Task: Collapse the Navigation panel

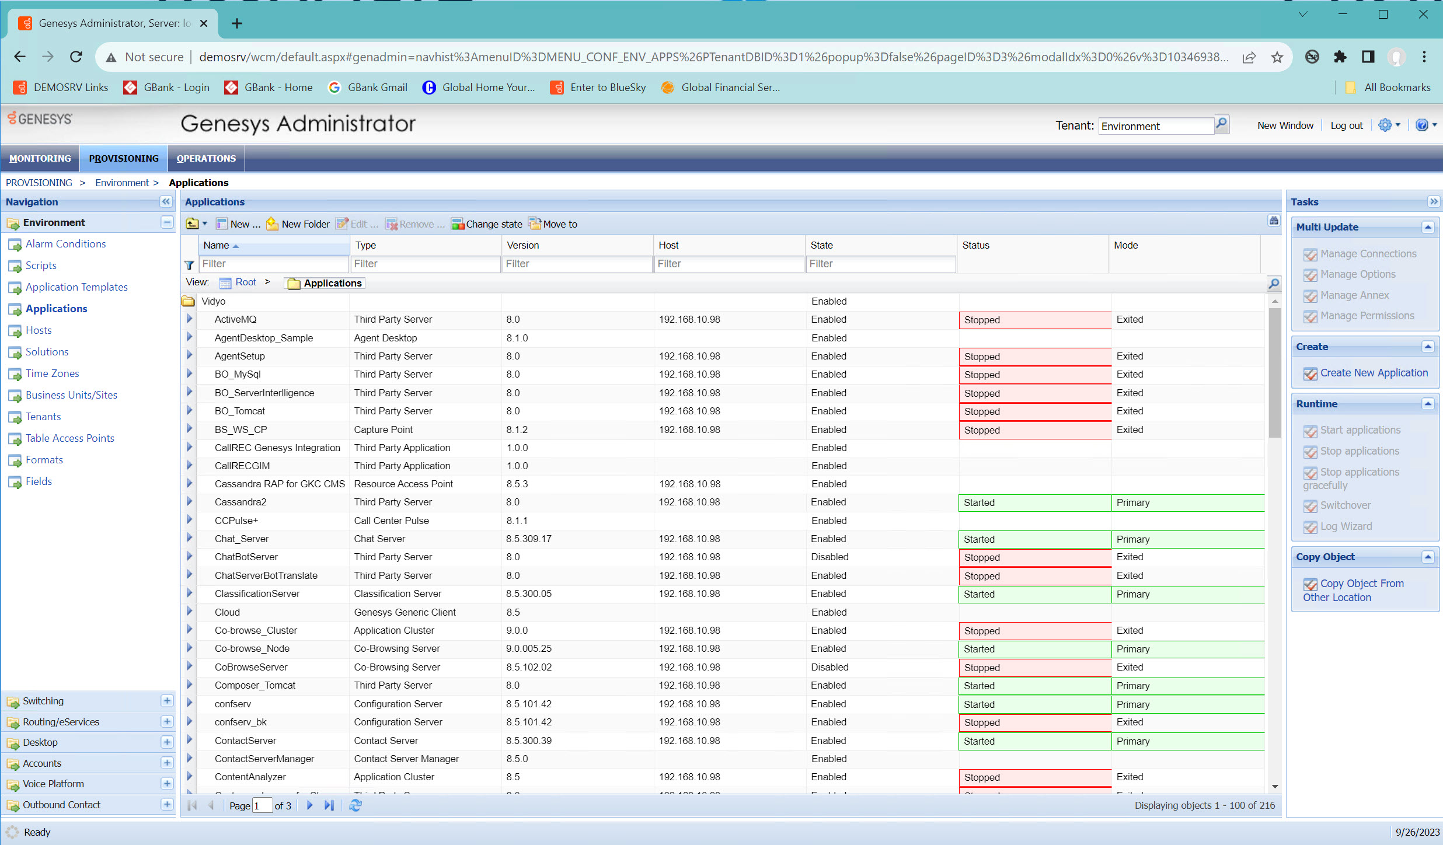Action: (x=166, y=201)
